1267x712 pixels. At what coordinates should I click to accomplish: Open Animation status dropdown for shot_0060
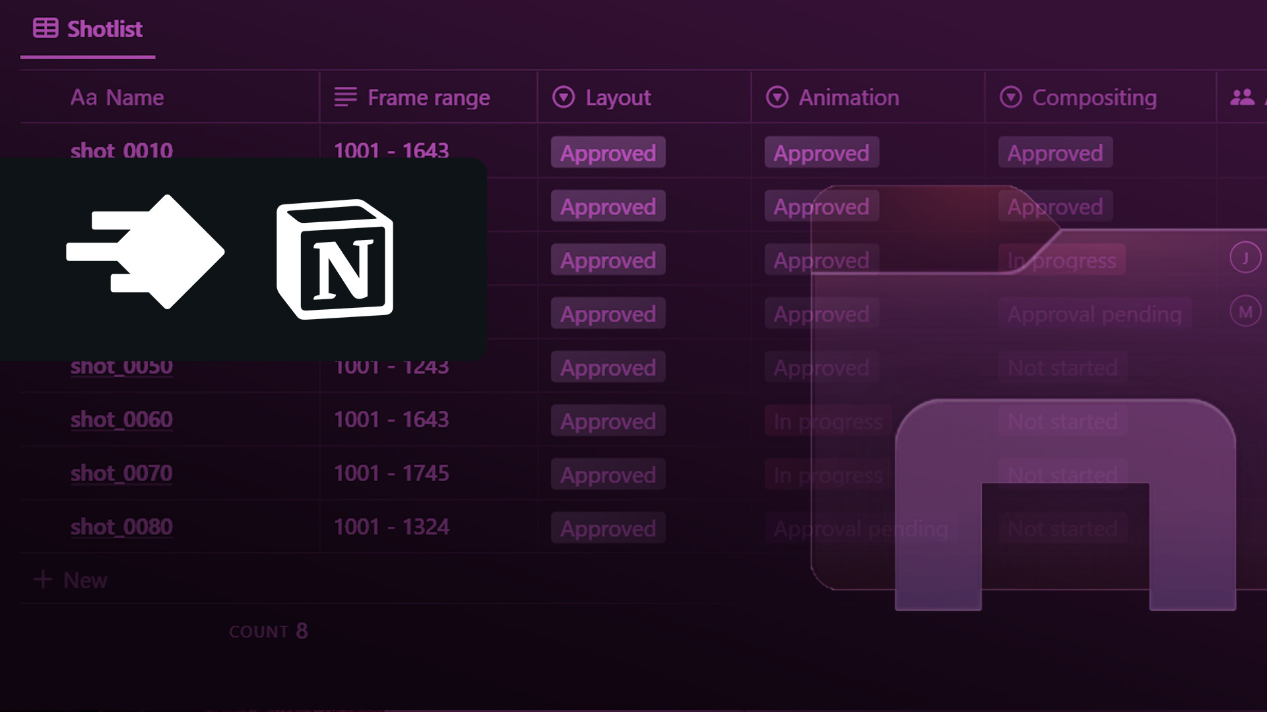[x=828, y=421]
